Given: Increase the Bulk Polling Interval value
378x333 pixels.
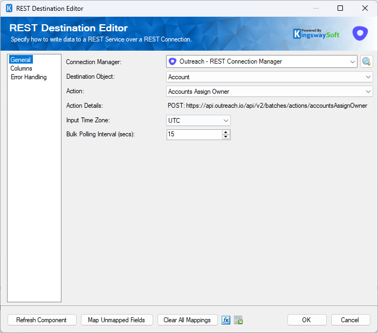Looking at the screenshot, I should coord(225,133).
